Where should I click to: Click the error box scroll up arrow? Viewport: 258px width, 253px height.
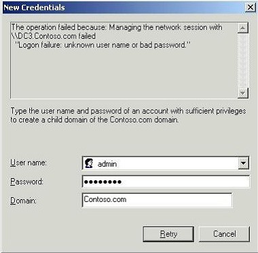coord(243,28)
